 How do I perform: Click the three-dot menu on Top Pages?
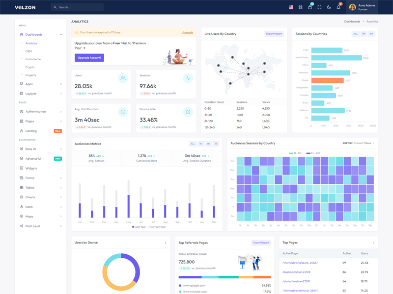pos(373,243)
